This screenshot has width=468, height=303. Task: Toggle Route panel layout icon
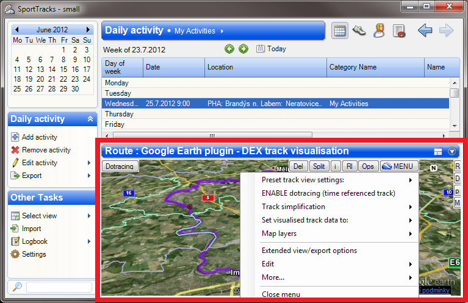point(438,151)
